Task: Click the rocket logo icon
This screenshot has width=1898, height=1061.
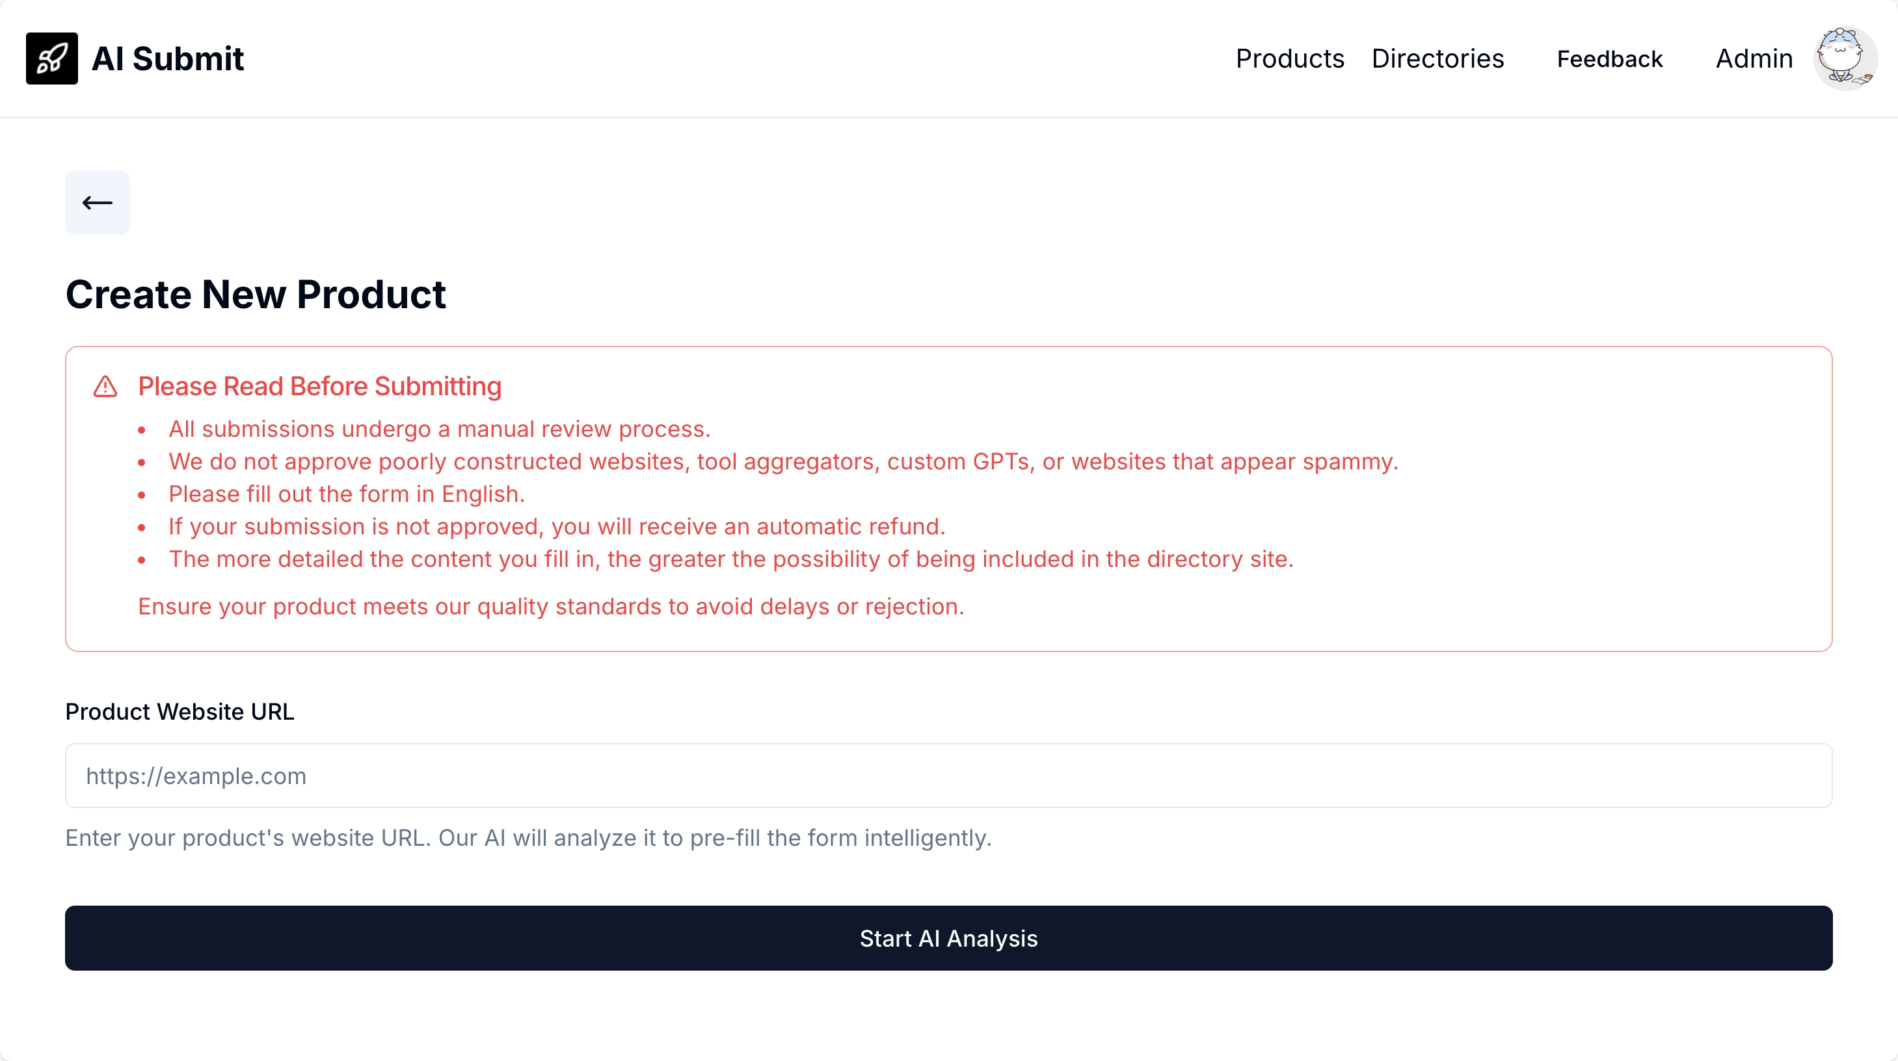Action: 51,58
